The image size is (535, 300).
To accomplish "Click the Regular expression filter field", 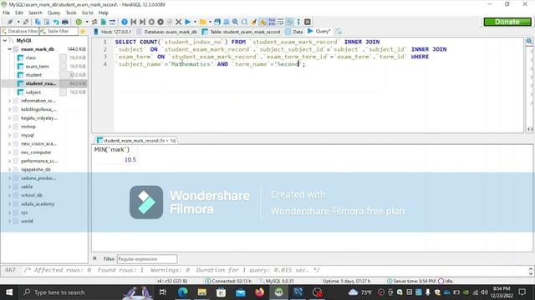I will [x=147, y=259].
